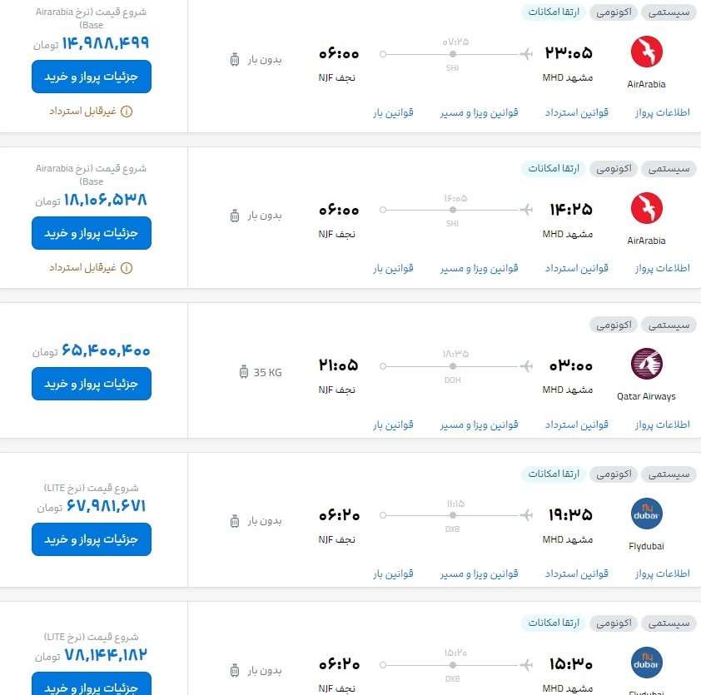
Task: Select the Qatar Airways airline logo
Action: click(646, 364)
